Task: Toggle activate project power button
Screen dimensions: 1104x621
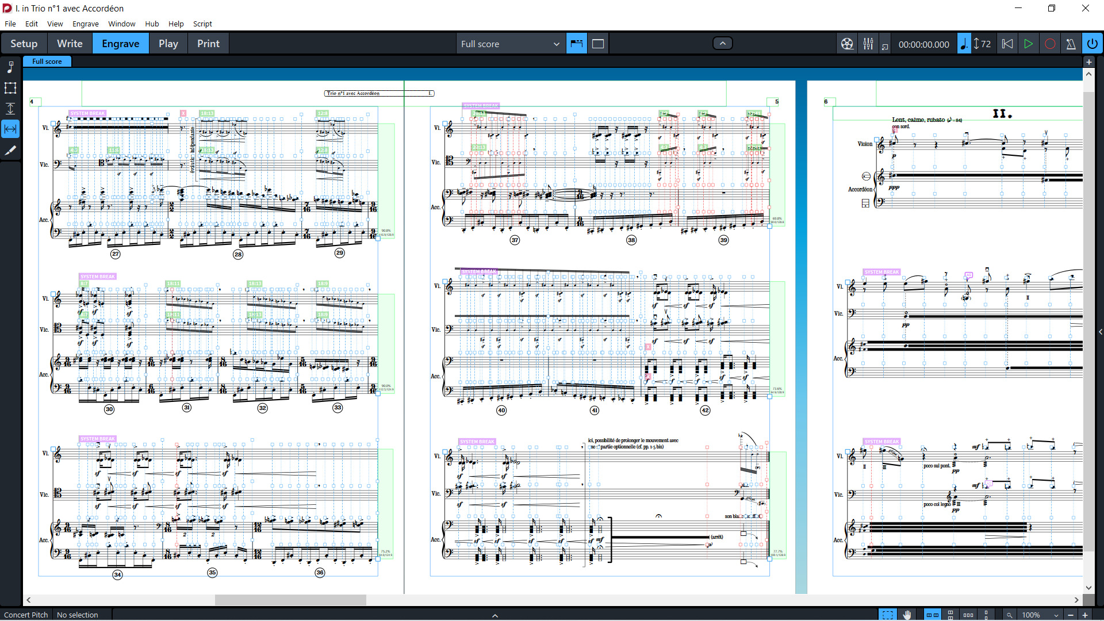Action: [1092, 44]
